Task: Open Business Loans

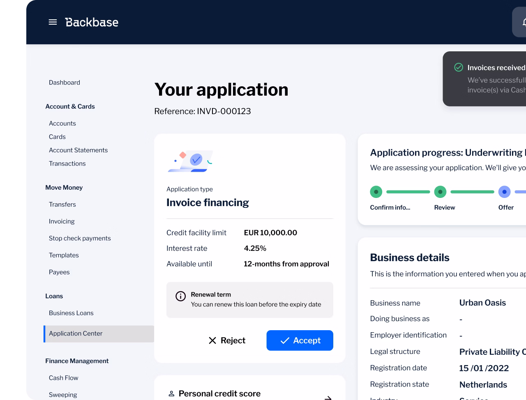Action: [71, 313]
